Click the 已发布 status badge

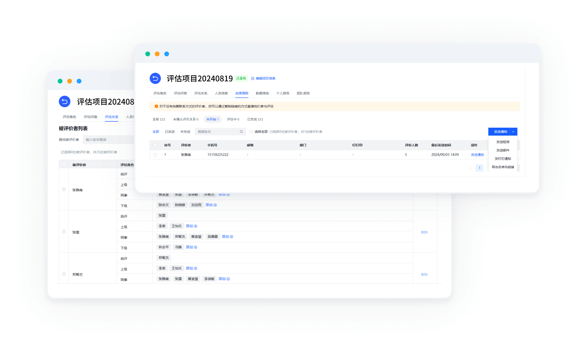tap(241, 78)
